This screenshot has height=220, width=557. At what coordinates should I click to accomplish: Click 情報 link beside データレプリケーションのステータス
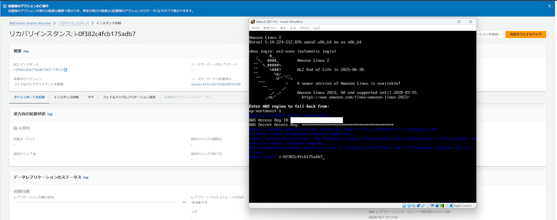coord(86,178)
